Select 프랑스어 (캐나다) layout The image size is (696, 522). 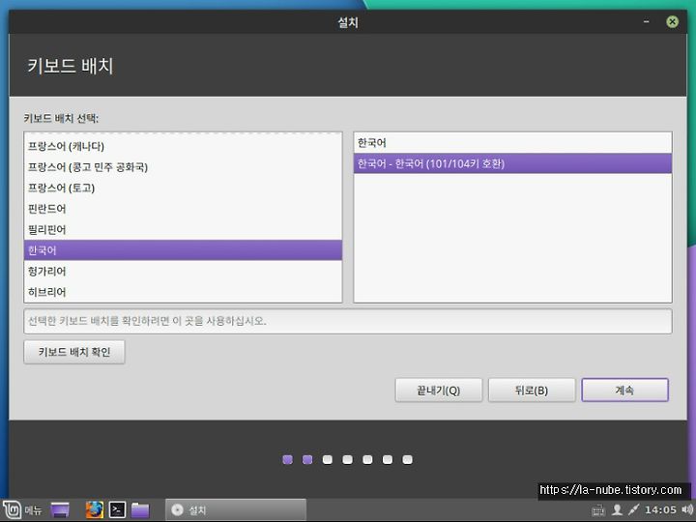point(183,146)
